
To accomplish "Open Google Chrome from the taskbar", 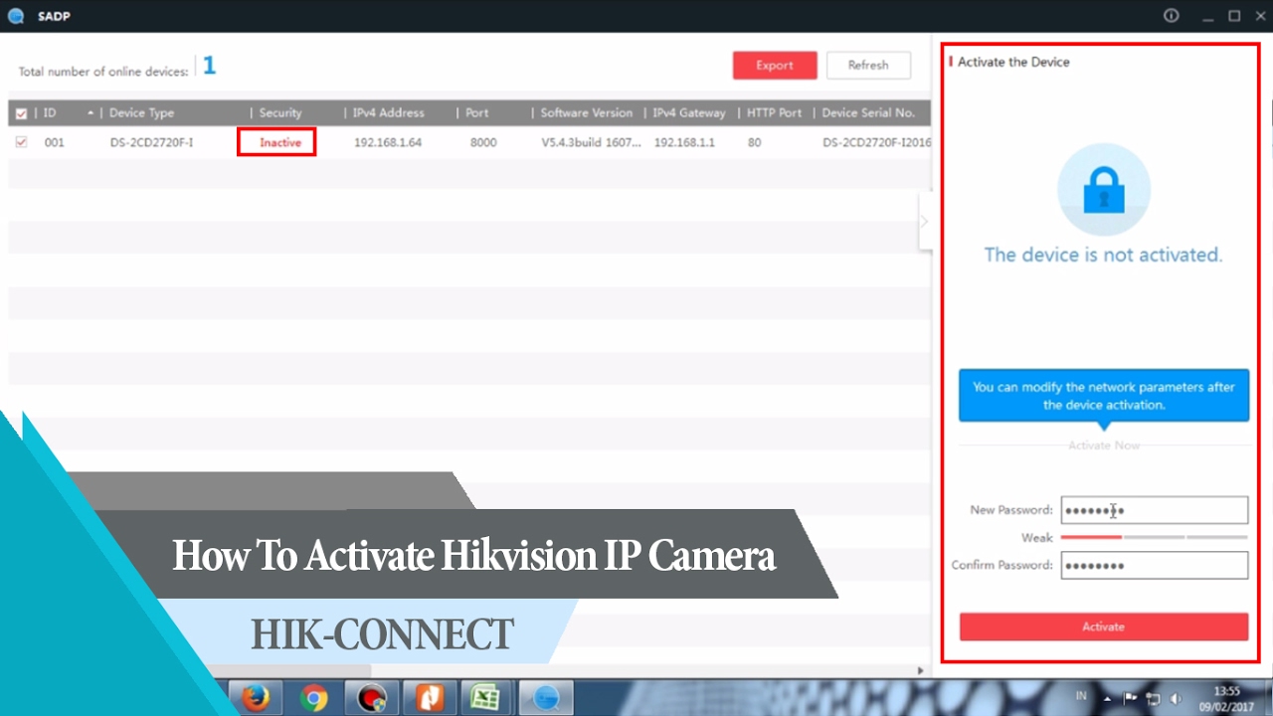I will click(314, 698).
